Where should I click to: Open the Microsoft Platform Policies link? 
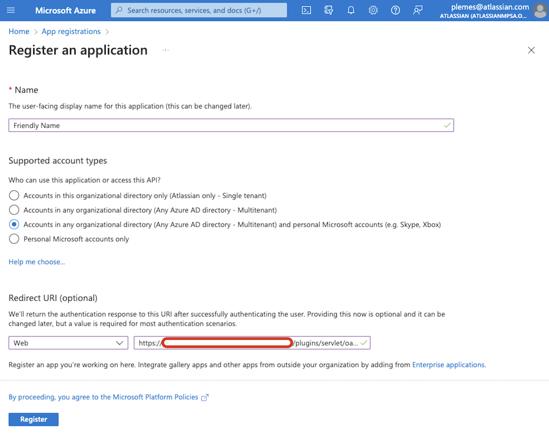tap(103, 397)
